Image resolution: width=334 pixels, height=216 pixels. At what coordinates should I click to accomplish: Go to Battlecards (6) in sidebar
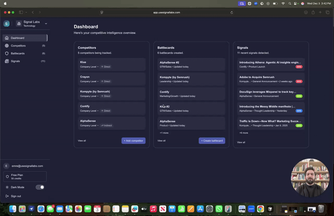coord(25,53)
